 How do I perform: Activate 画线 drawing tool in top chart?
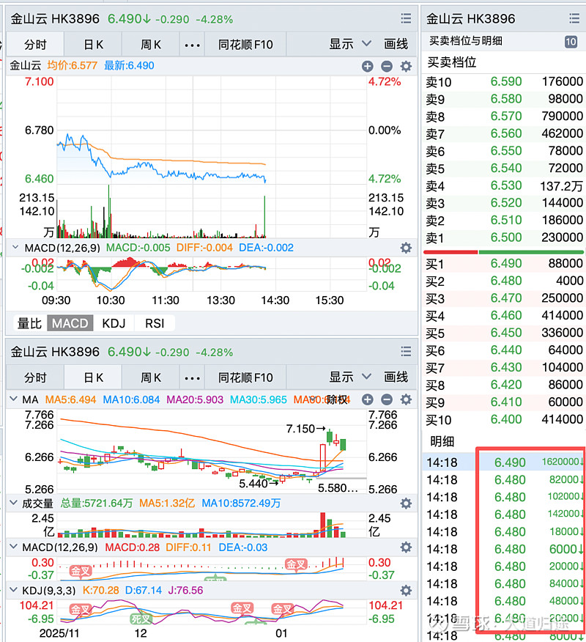396,44
